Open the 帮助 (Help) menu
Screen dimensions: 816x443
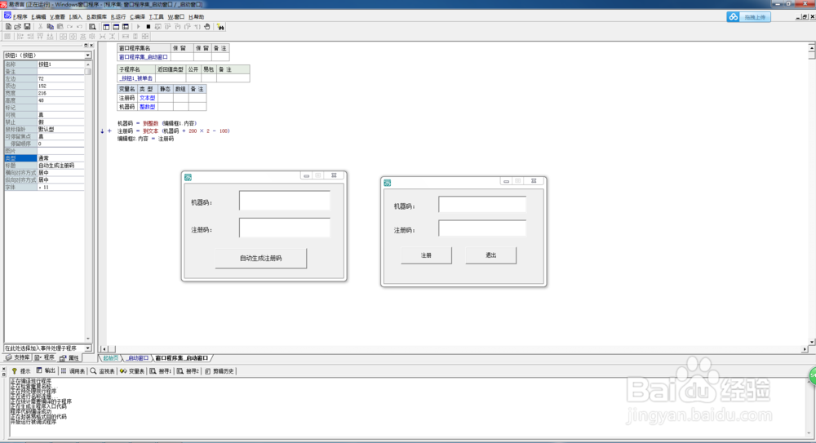196,17
